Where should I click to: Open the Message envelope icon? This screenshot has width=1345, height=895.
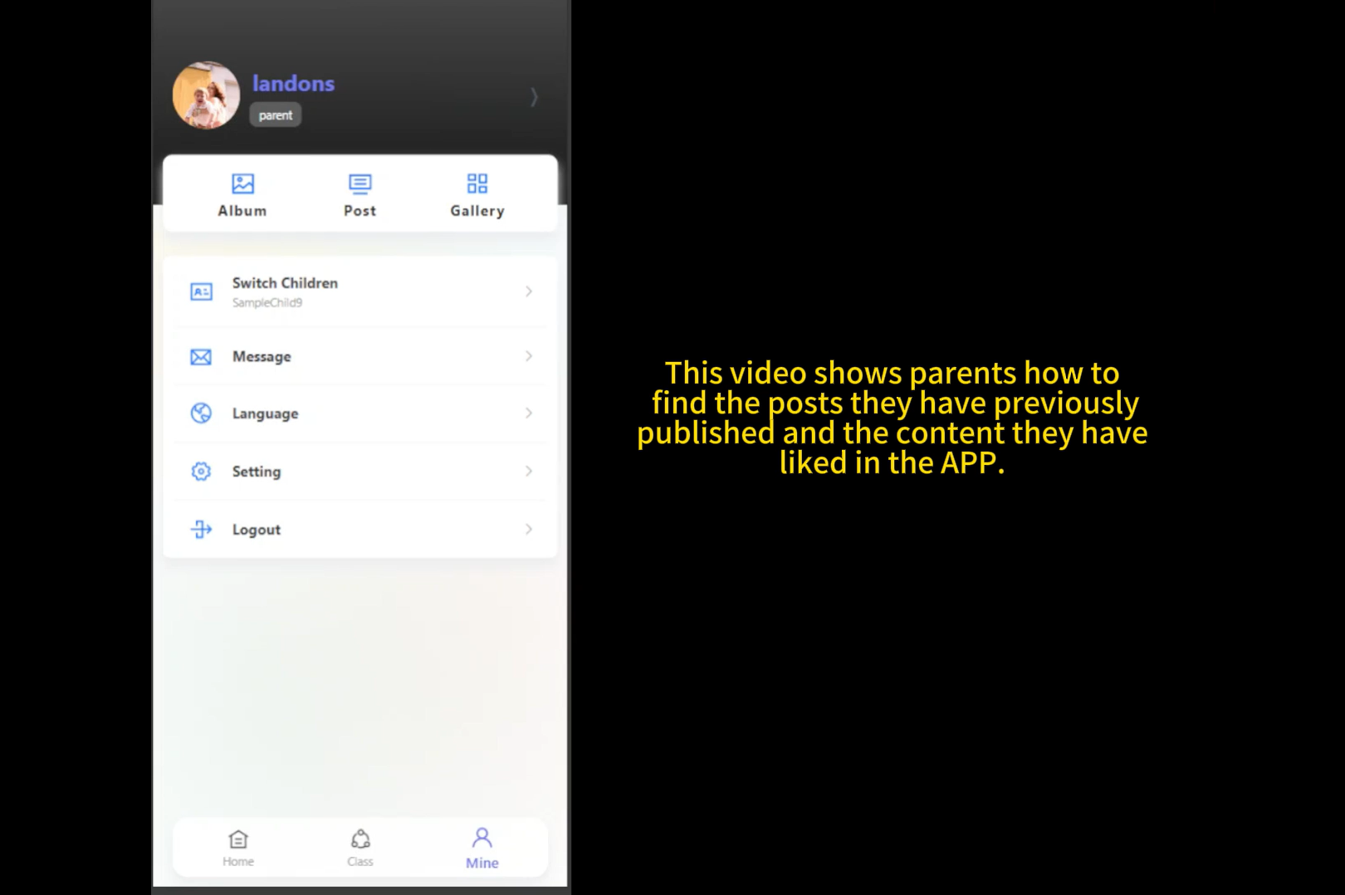click(201, 356)
